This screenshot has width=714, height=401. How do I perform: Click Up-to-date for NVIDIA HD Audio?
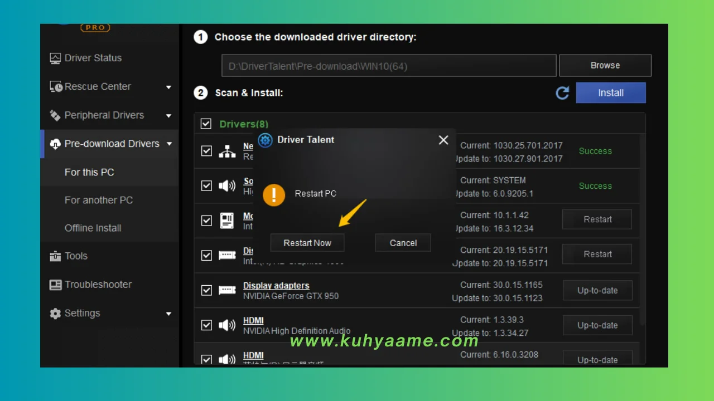point(597,325)
